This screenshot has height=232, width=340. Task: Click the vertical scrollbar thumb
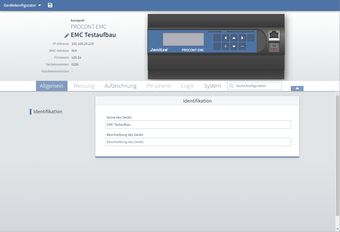[337, 156]
